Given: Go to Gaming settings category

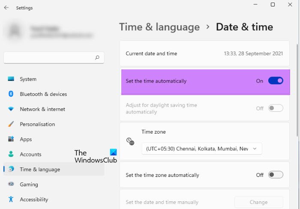Looking at the screenshot, I should [29, 185].
